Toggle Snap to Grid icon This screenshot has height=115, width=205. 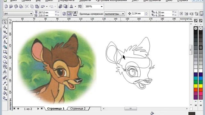(181, 13)
